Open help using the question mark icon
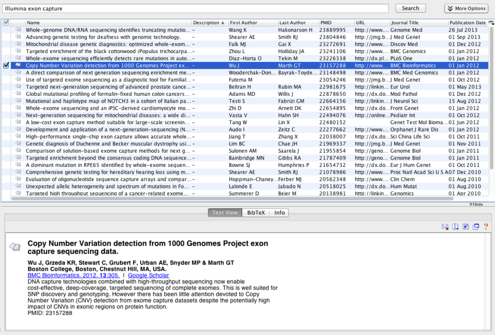This screenshot has width=495, height=335. [486, 227]
